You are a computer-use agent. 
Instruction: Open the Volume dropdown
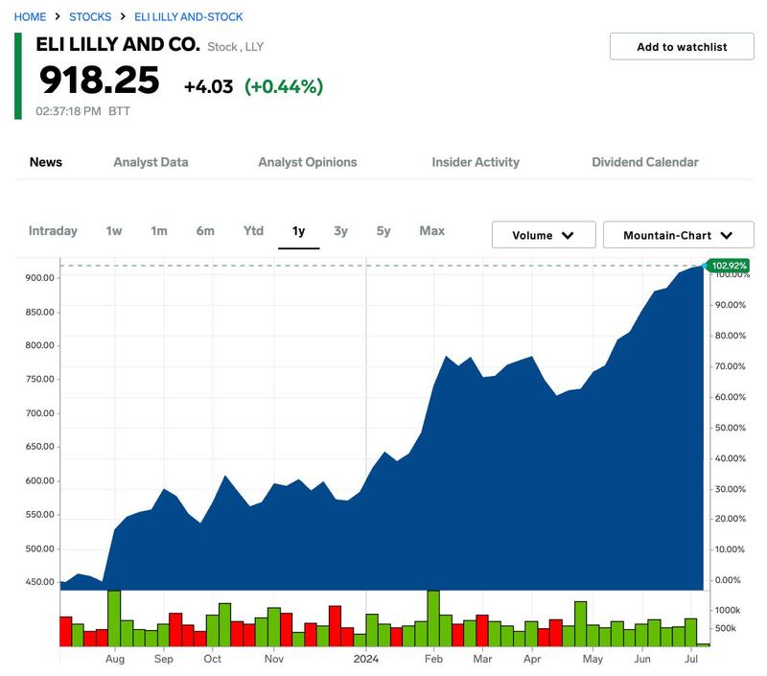tap(544, 235)
